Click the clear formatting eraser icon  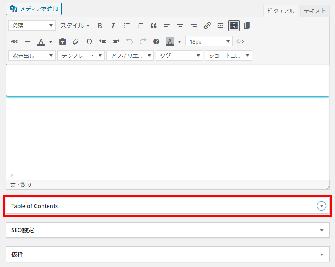pos(76,41)
